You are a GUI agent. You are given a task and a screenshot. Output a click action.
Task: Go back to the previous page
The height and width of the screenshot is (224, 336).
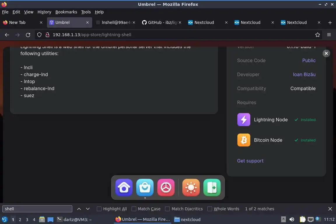click(7, 35)
